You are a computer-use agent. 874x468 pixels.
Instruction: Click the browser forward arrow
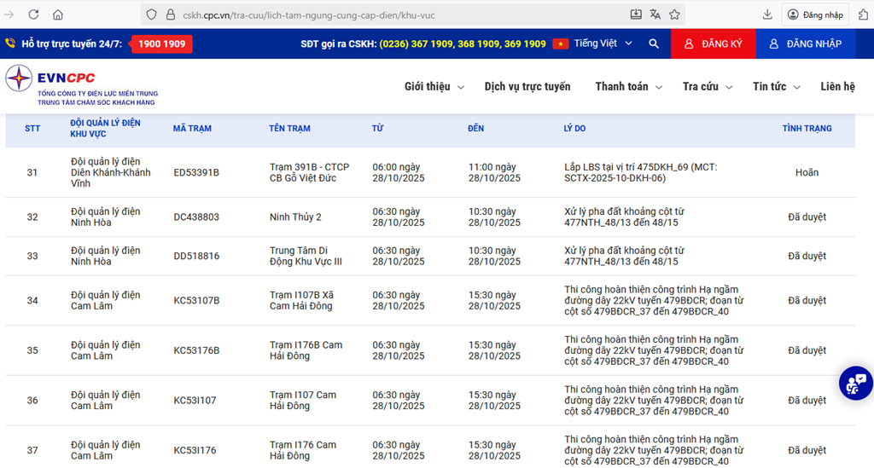pos(9,14)
